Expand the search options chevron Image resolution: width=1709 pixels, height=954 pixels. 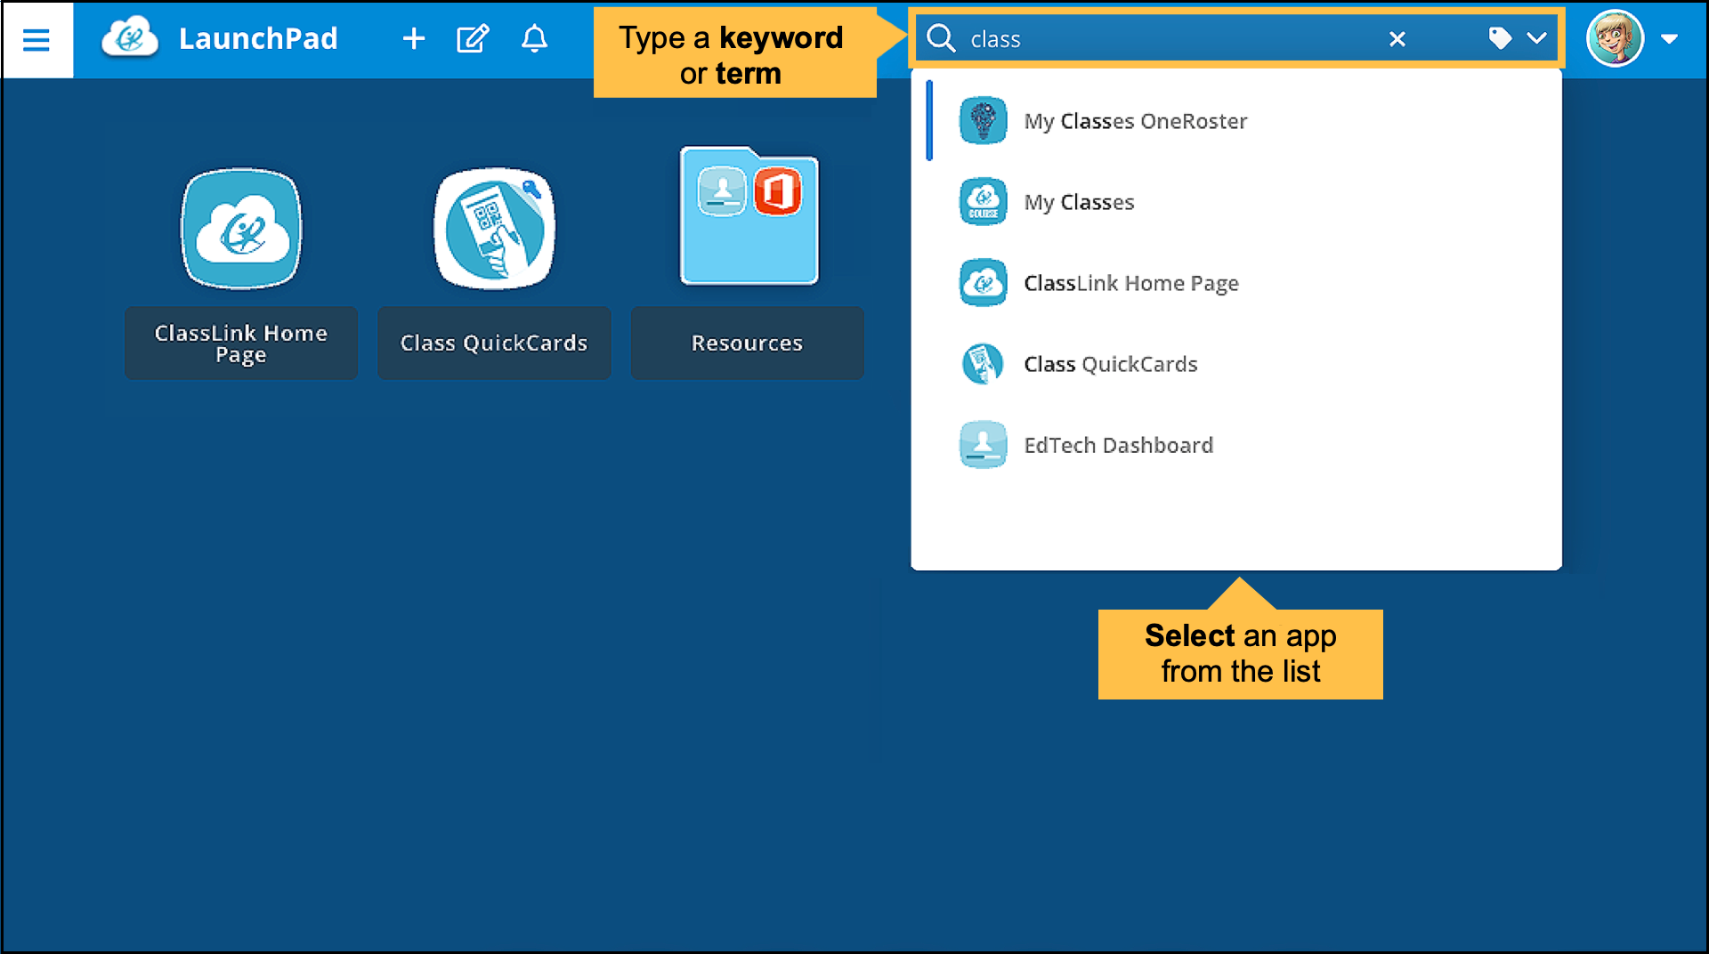click(1537, 39)
